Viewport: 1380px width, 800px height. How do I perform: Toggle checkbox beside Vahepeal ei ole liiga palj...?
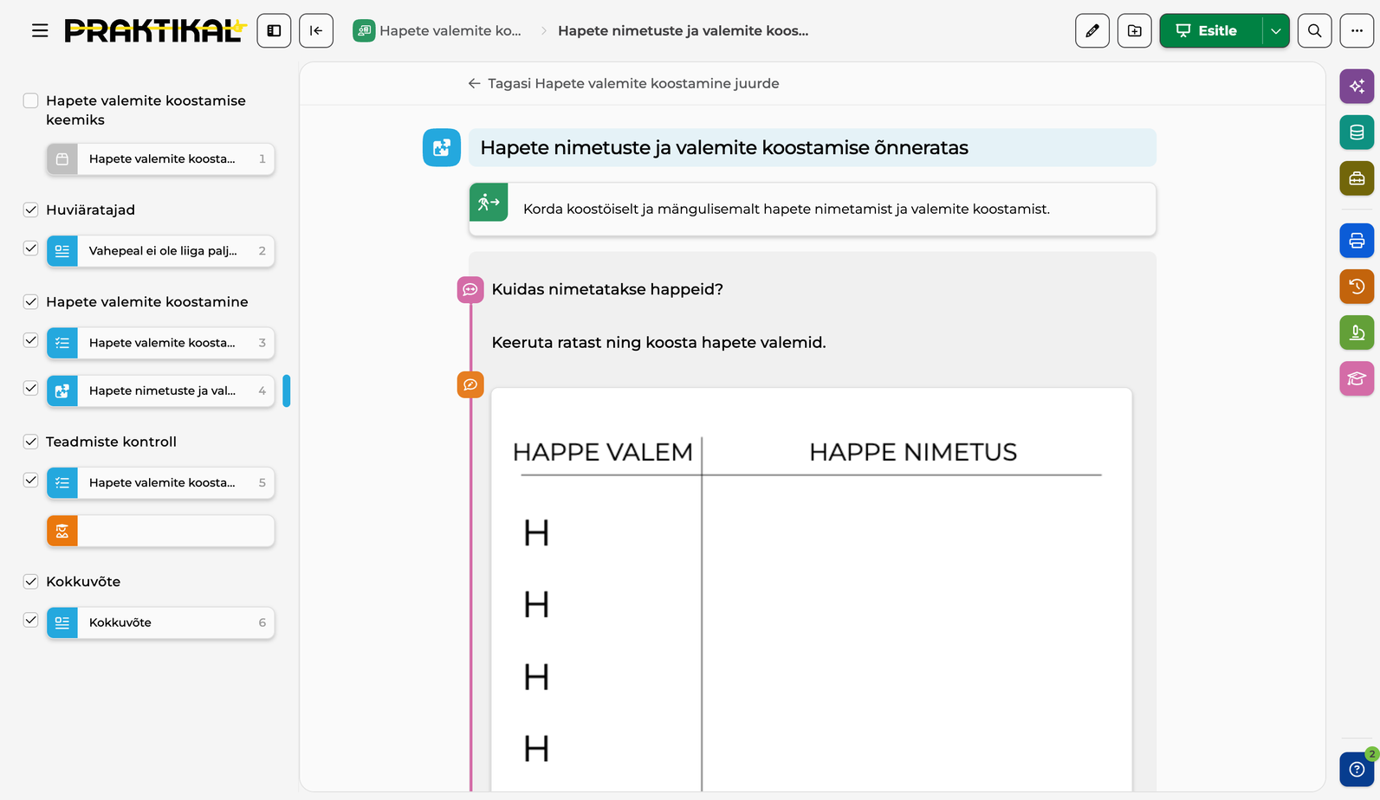point(30,248)
